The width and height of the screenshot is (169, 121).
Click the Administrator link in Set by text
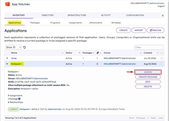pos(55,109)
